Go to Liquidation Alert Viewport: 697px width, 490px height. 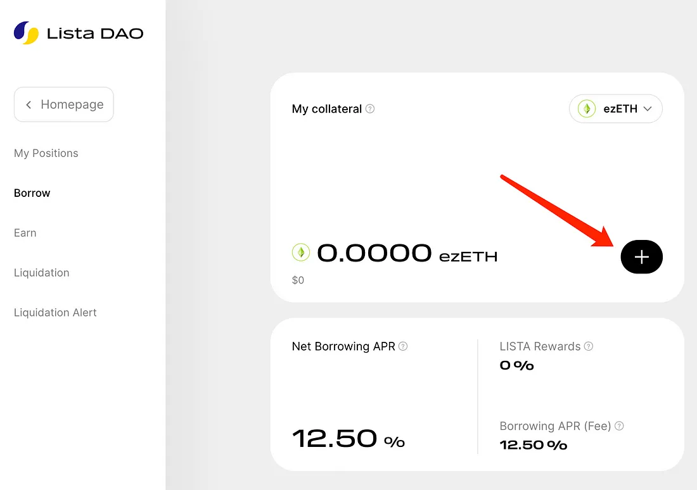tap(55, 313)
